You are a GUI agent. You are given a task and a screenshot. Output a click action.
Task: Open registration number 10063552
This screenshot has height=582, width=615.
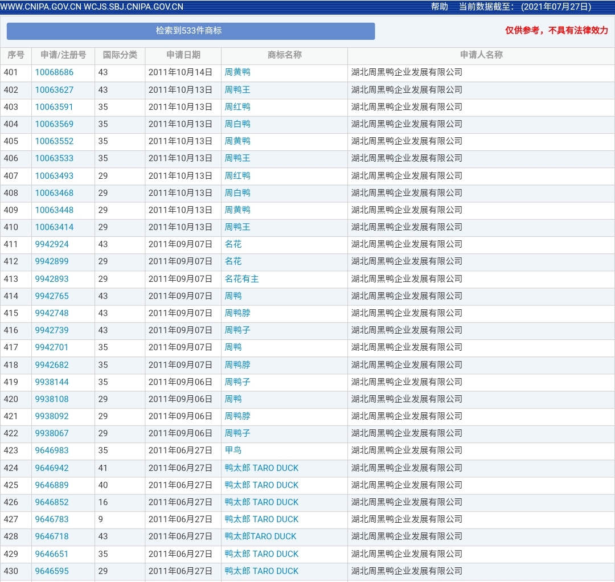54,141
